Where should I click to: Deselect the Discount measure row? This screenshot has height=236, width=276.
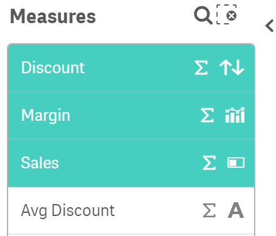[x=131, y=68]
